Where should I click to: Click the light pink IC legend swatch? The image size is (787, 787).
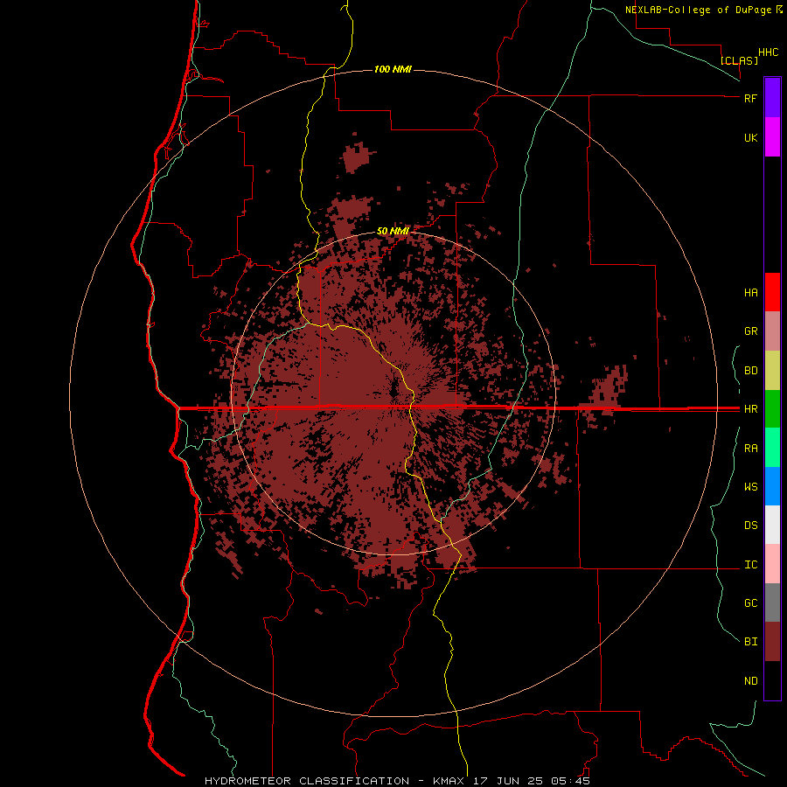pos(772,564)
